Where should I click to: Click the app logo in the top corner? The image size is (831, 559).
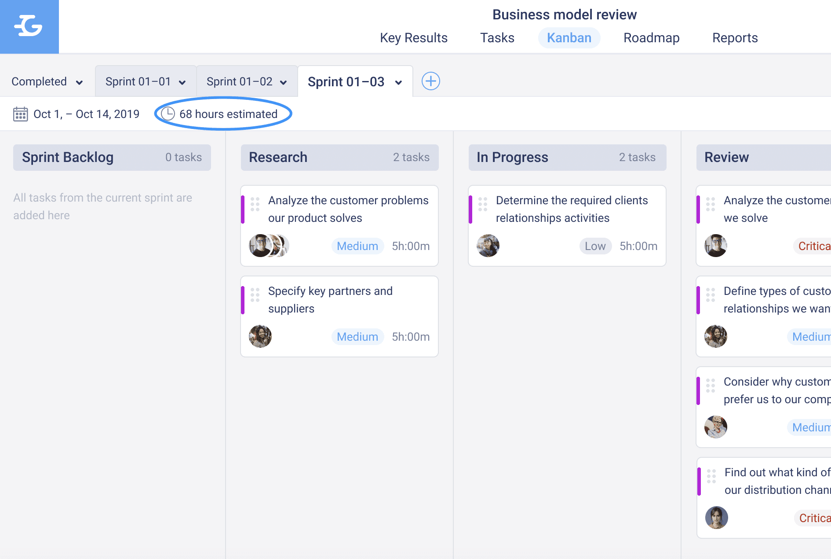click(29, 26)
